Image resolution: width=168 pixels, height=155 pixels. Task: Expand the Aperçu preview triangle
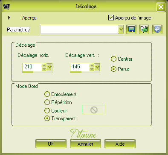pyautogui.click(x=9, y=18)
